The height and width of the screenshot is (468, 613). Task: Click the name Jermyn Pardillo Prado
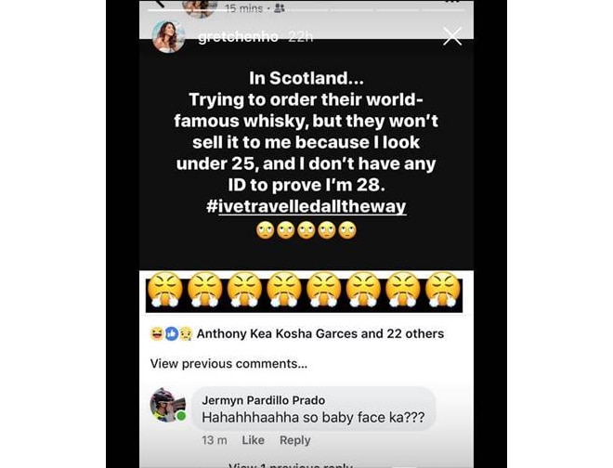[x=264, y=400]
